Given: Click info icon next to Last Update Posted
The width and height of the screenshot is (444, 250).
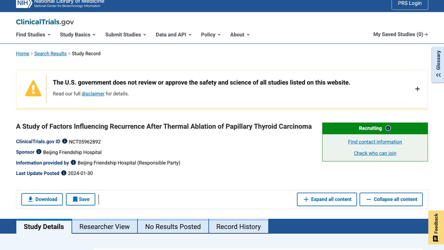Looking at the screenshot, I should click(64, 173).
